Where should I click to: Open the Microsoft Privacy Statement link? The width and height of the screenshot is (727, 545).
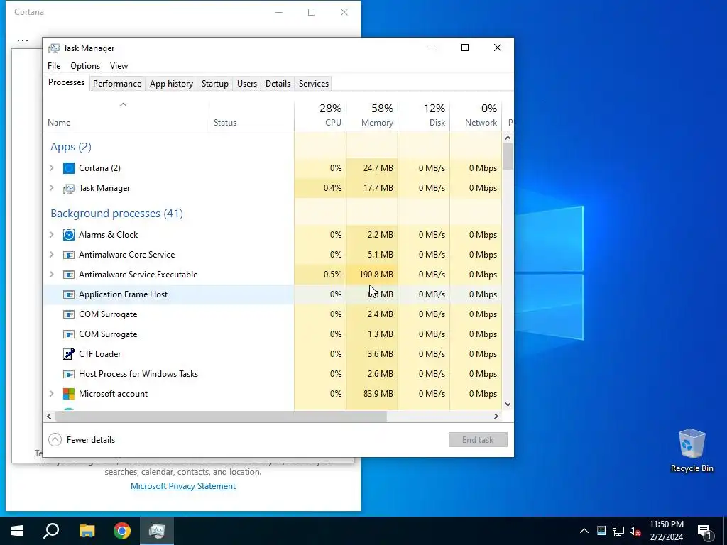[183, 486]
